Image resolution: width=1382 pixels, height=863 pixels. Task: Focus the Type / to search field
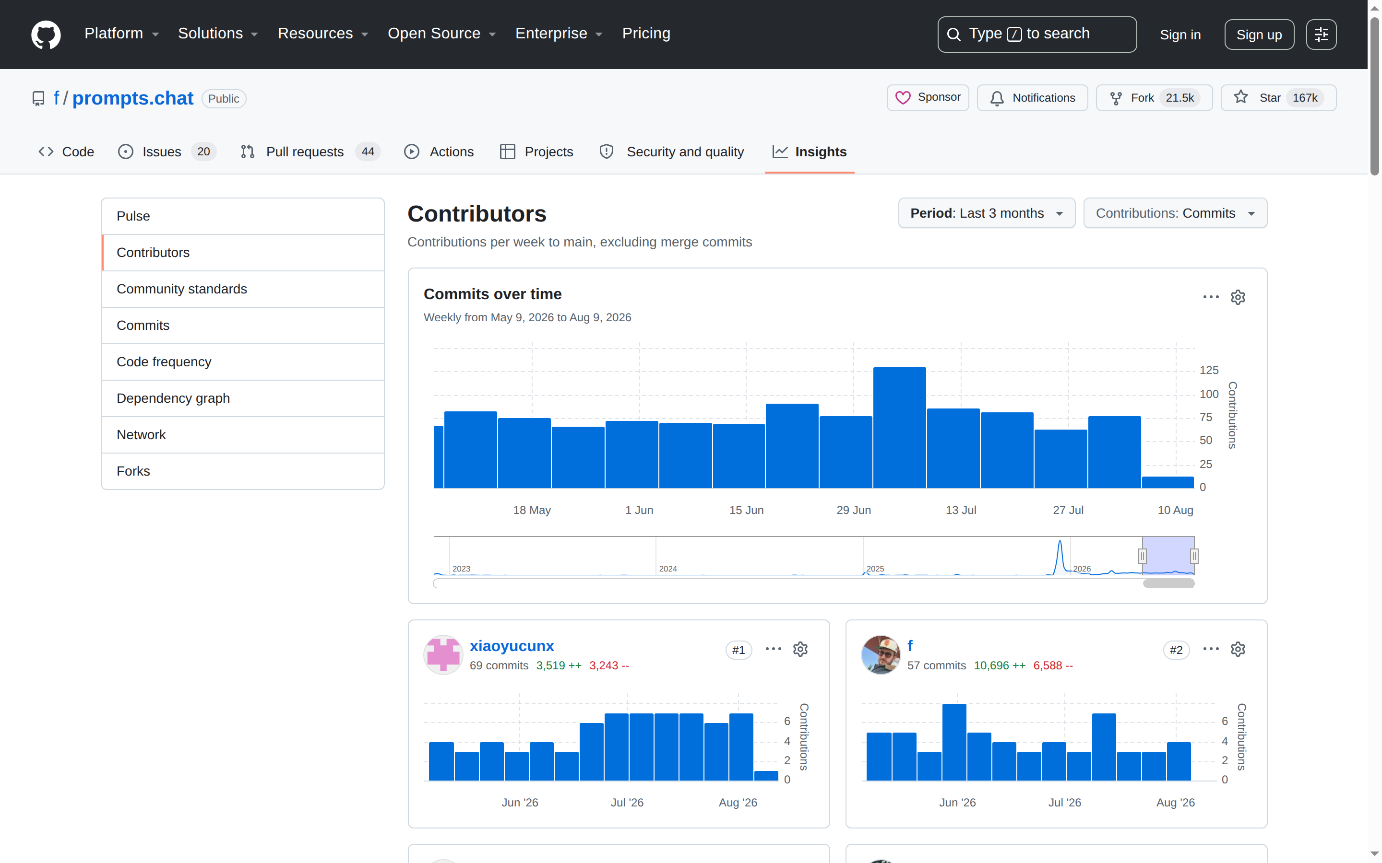(1036, 35)
